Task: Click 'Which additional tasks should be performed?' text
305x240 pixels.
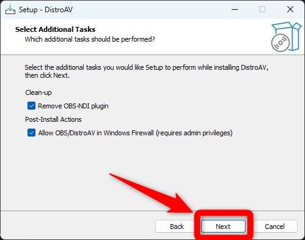Action: [x=90, y=39]
